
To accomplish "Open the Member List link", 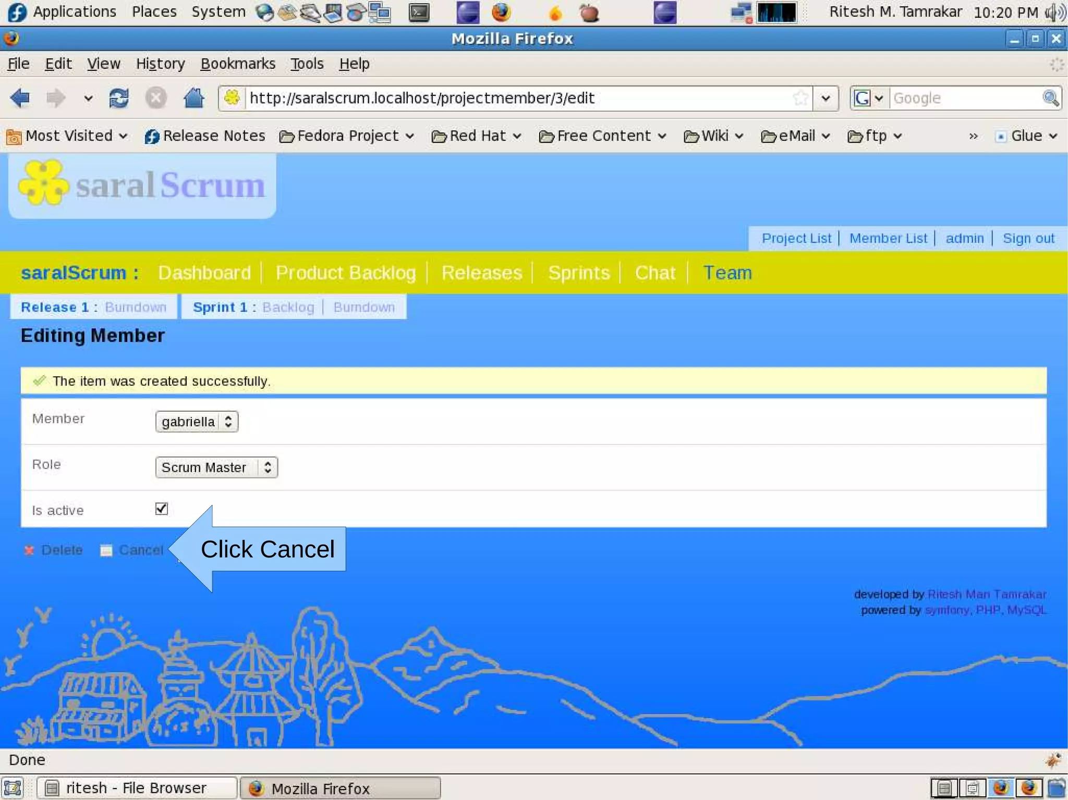I will click(x=888, y=238).
